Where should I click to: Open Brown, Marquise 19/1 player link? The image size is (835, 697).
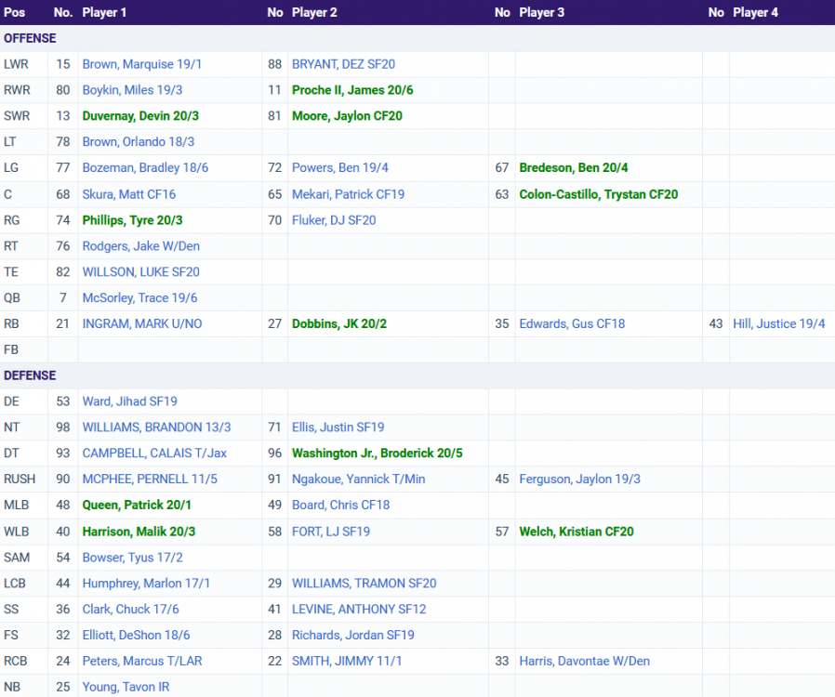141,64
